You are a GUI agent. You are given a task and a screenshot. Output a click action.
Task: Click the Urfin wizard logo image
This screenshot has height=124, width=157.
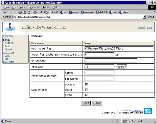pyautogui.click(x=10, y=27)
